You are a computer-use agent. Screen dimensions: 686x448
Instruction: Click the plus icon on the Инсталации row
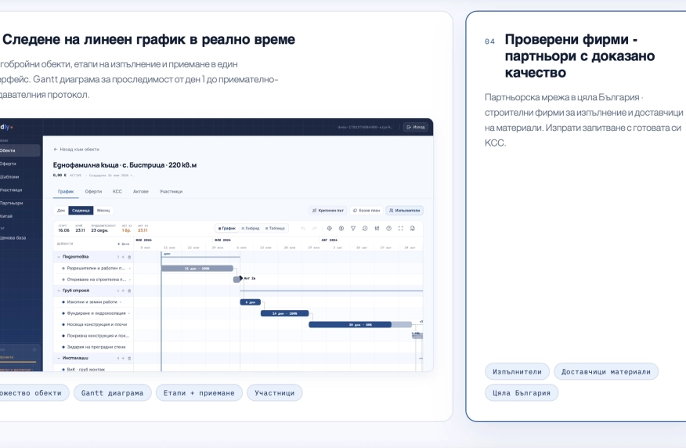tap(123, 358)
